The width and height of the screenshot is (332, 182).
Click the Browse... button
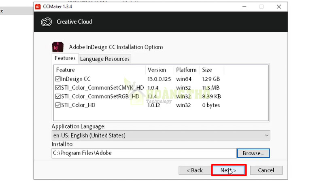click(x=253, y=153)
